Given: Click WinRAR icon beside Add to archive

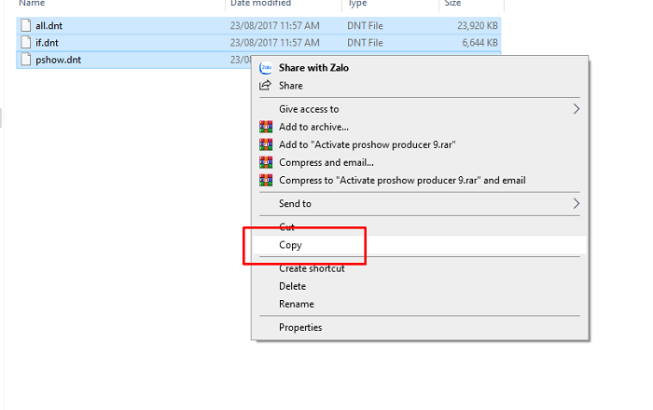Looking at the screenshot, I should 266,127.
